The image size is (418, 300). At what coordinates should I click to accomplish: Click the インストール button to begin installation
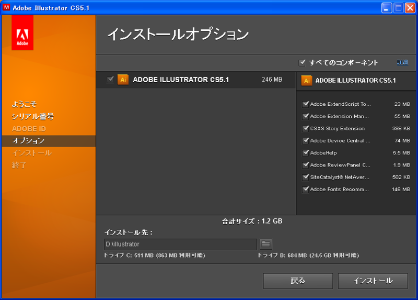coord(373,281)
